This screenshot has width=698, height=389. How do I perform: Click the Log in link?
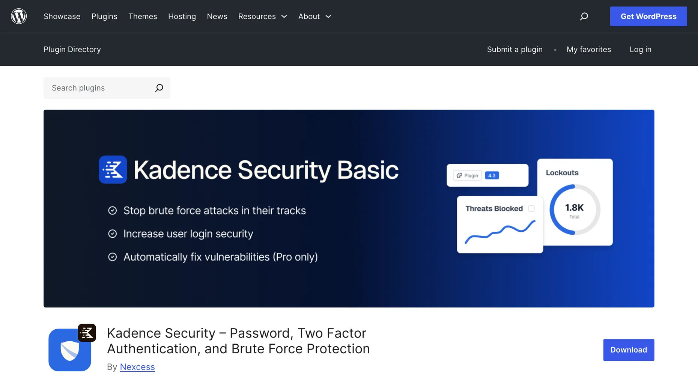pyautogui.click(x=641, y=50)
